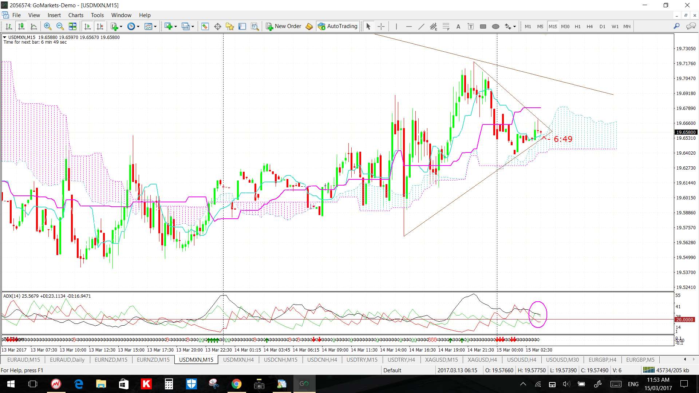Toggle the AutoTrading button
Image resolution: width=699 pixels, height=393 pixels.
(337, 26)
